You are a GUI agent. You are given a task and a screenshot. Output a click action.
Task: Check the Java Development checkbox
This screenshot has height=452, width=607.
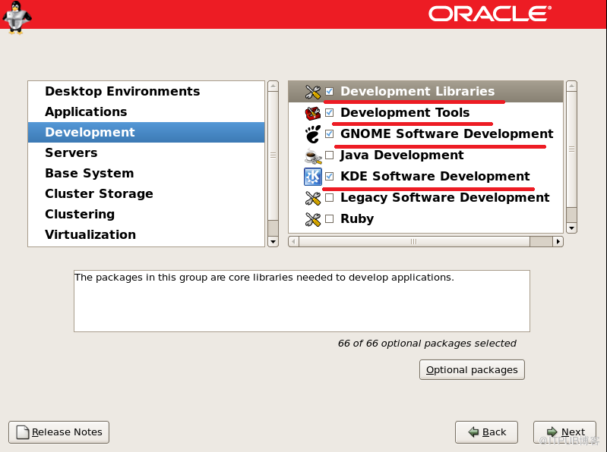(x=330, y=155)
